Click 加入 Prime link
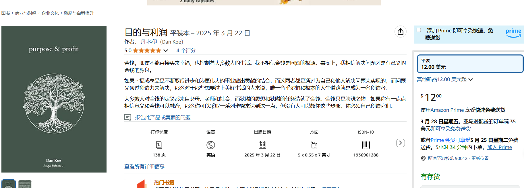The height and width of the screenshot is (188, 524). click(x=499, y=147)
